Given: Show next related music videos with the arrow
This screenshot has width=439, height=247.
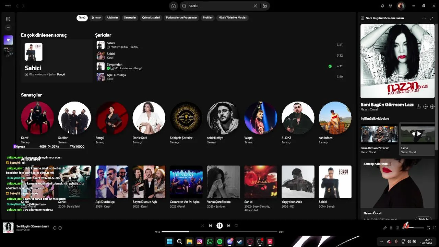Looking at the screenshot, I should point(428,139).
